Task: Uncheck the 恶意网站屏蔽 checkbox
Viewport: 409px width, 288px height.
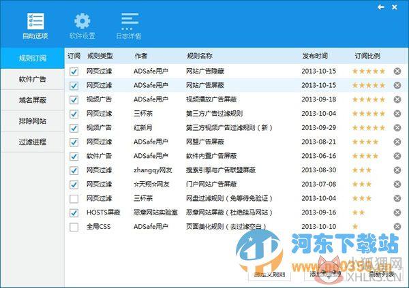Action: click(74, 213)
